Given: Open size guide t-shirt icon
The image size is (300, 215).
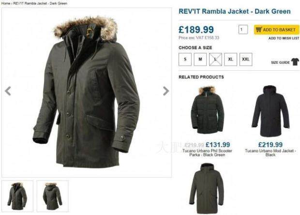Looking at the screenshot, I should coord(295,62).
